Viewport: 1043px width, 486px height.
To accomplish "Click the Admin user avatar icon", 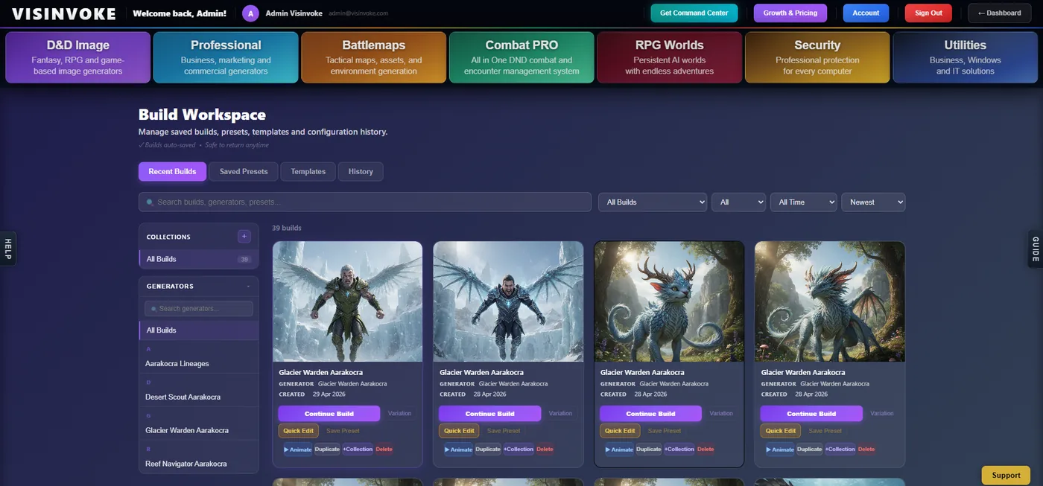I will 251,13.
